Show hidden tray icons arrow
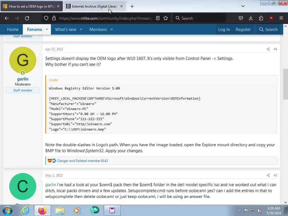The width and height of the screenshot is (288, 216). (x=239, y=211)
